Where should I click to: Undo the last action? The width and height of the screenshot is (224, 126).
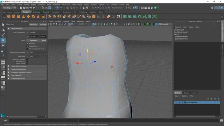click(30, 8)
